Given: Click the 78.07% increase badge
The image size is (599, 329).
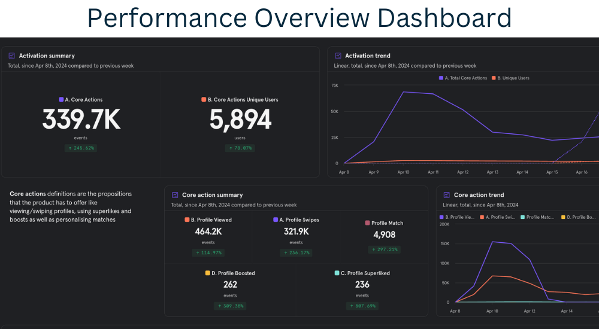Looking at the screenshot, I should [x=240, y=148].
